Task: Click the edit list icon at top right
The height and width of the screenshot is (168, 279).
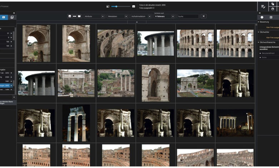Action: click(263, 6)
